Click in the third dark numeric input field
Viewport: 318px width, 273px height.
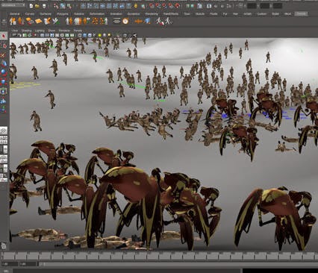[x=278, y=5]
